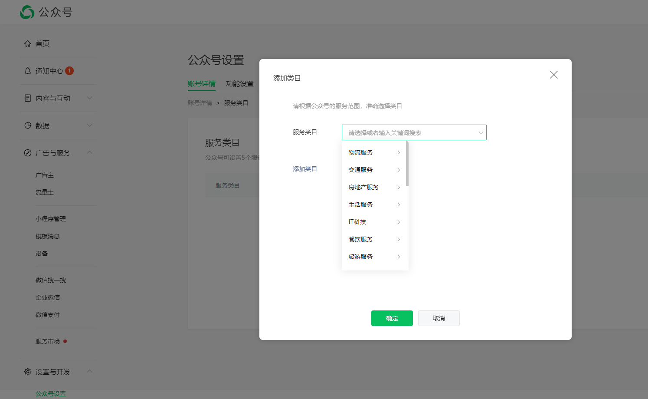Click the red notification badge on 通知中心
Image resolution: width=648 pixels, height=399 pixels.
tap(69, 71)
